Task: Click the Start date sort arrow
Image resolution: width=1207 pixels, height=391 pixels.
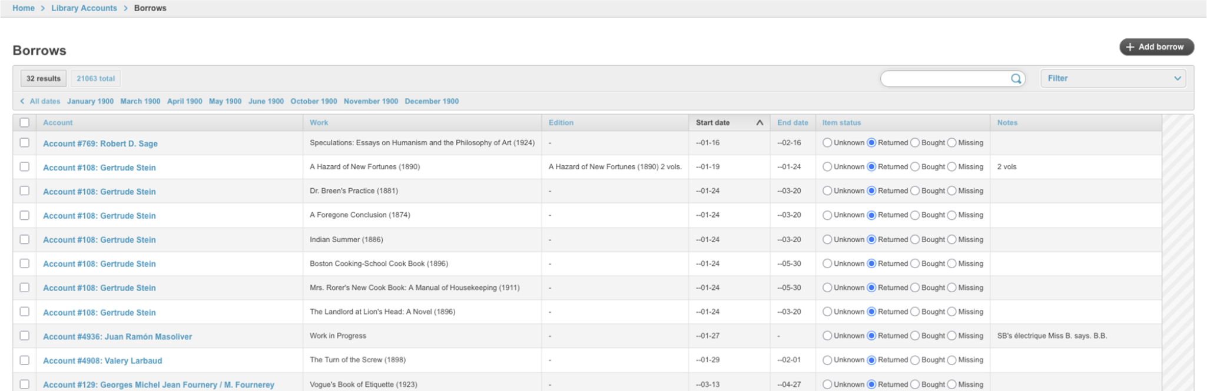Action: click(x=760, y=123)
